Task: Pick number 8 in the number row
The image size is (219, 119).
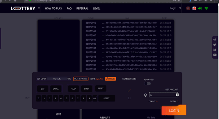Action: click(83, 98)
